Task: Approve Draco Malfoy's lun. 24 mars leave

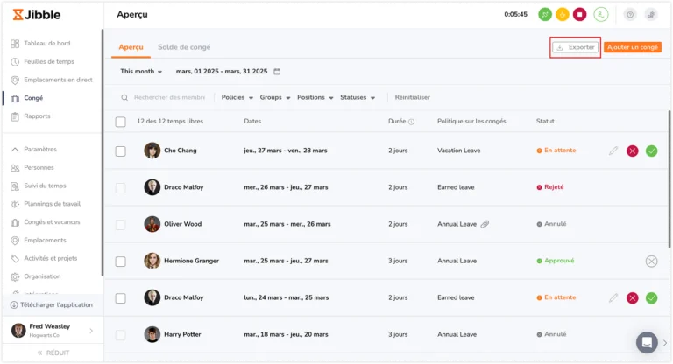Action: point(652,298)
